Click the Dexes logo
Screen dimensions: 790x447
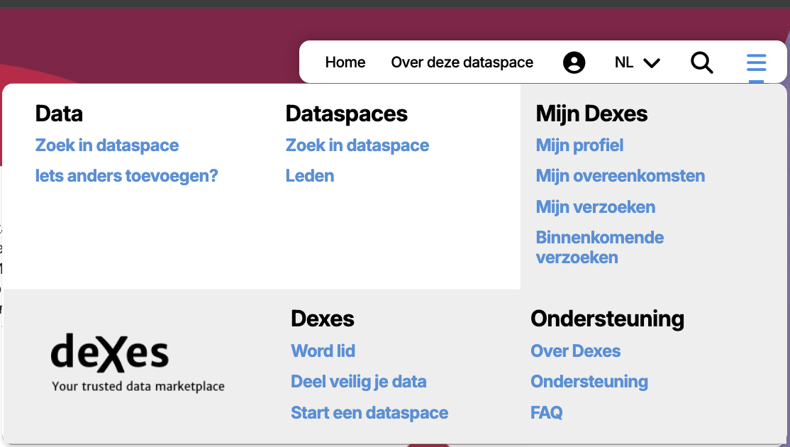tap(138, 362)
